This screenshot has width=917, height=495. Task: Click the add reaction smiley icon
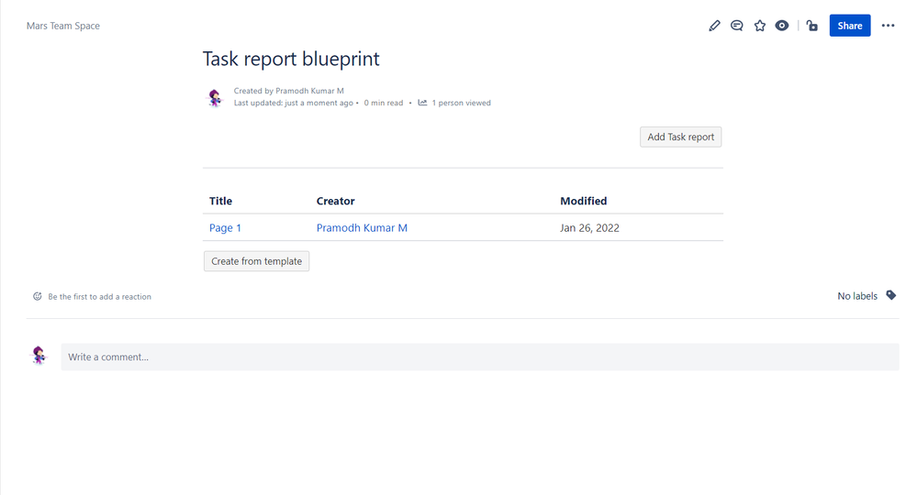[x=38, y=296]
